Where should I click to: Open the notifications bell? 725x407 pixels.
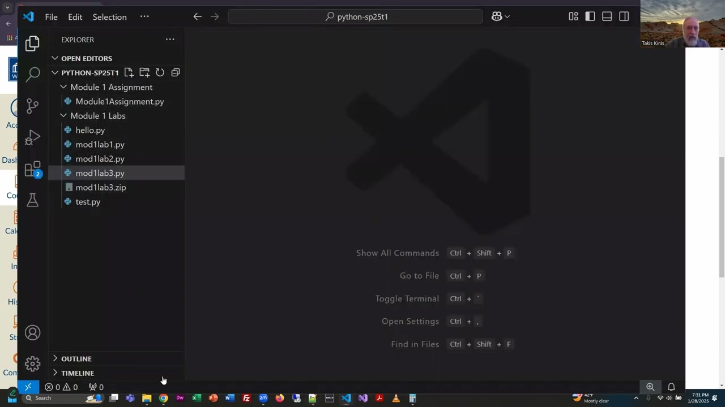point(671,387)
